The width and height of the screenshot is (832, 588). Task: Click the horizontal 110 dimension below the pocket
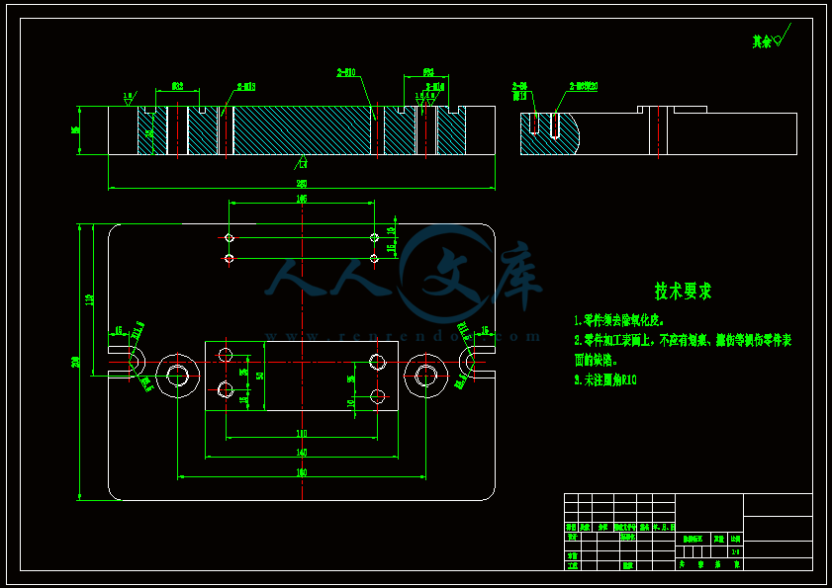click(302, 433)
